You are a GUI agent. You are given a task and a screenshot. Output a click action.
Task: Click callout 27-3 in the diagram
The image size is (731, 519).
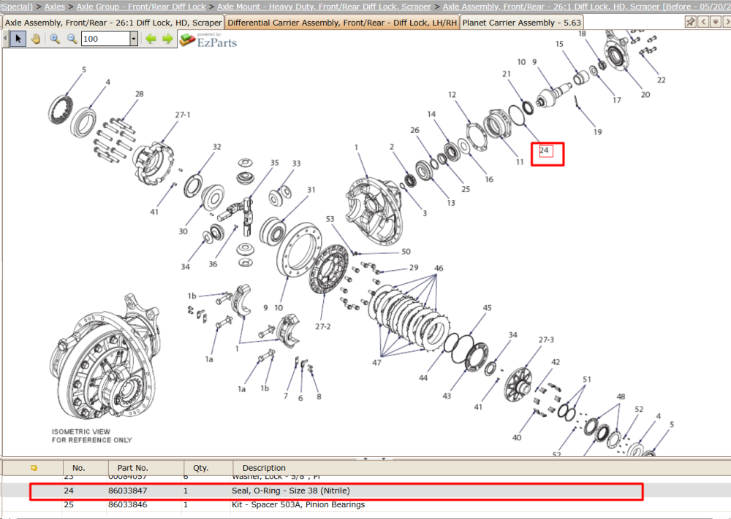[546, 339]
